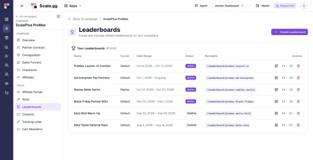Open Affiliate Portals tool

pos(38,92)
